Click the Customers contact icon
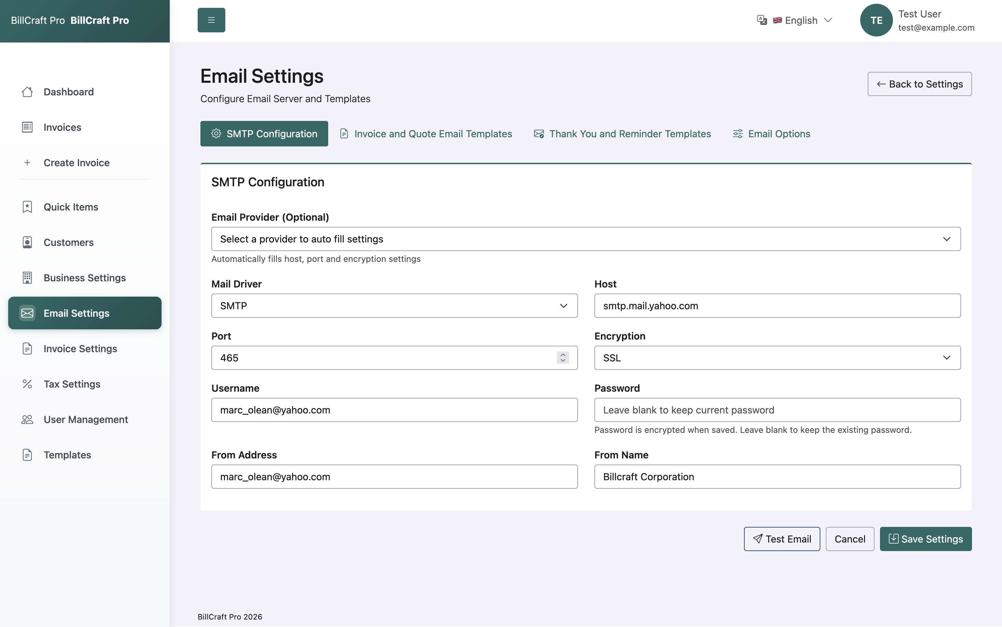Screen dimensions: 1002x627 coord(27,242)
